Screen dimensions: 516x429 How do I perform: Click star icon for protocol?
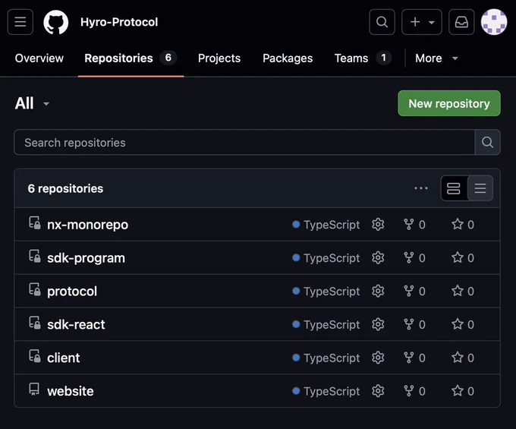(458, 291)
